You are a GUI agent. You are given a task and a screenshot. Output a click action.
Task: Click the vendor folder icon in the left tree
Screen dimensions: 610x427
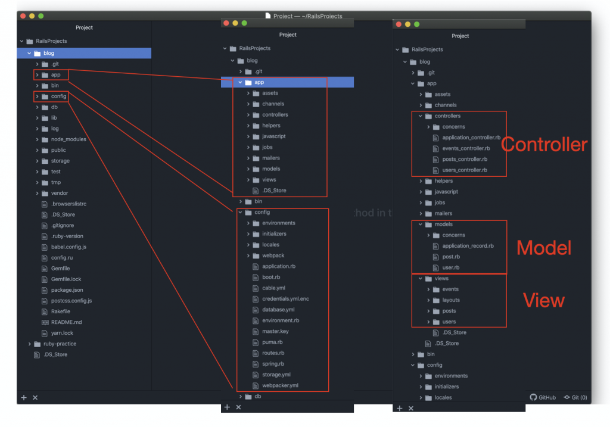[45, 194]
